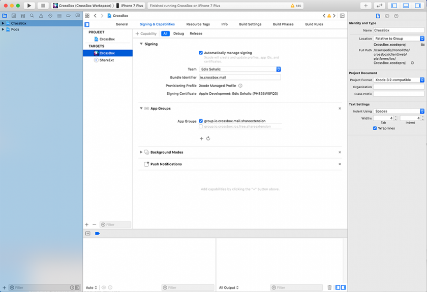This screenshot has width=427, height=292.
Task: Open the Source Control navigator
Action: [14, 16]
